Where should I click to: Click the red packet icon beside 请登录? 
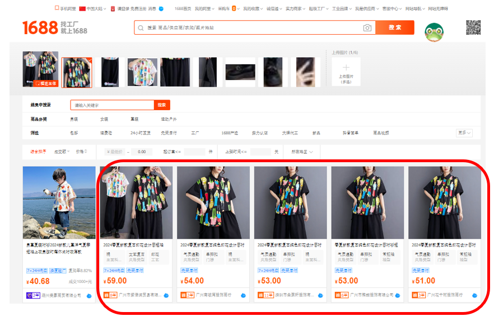[x=113, y=8]
